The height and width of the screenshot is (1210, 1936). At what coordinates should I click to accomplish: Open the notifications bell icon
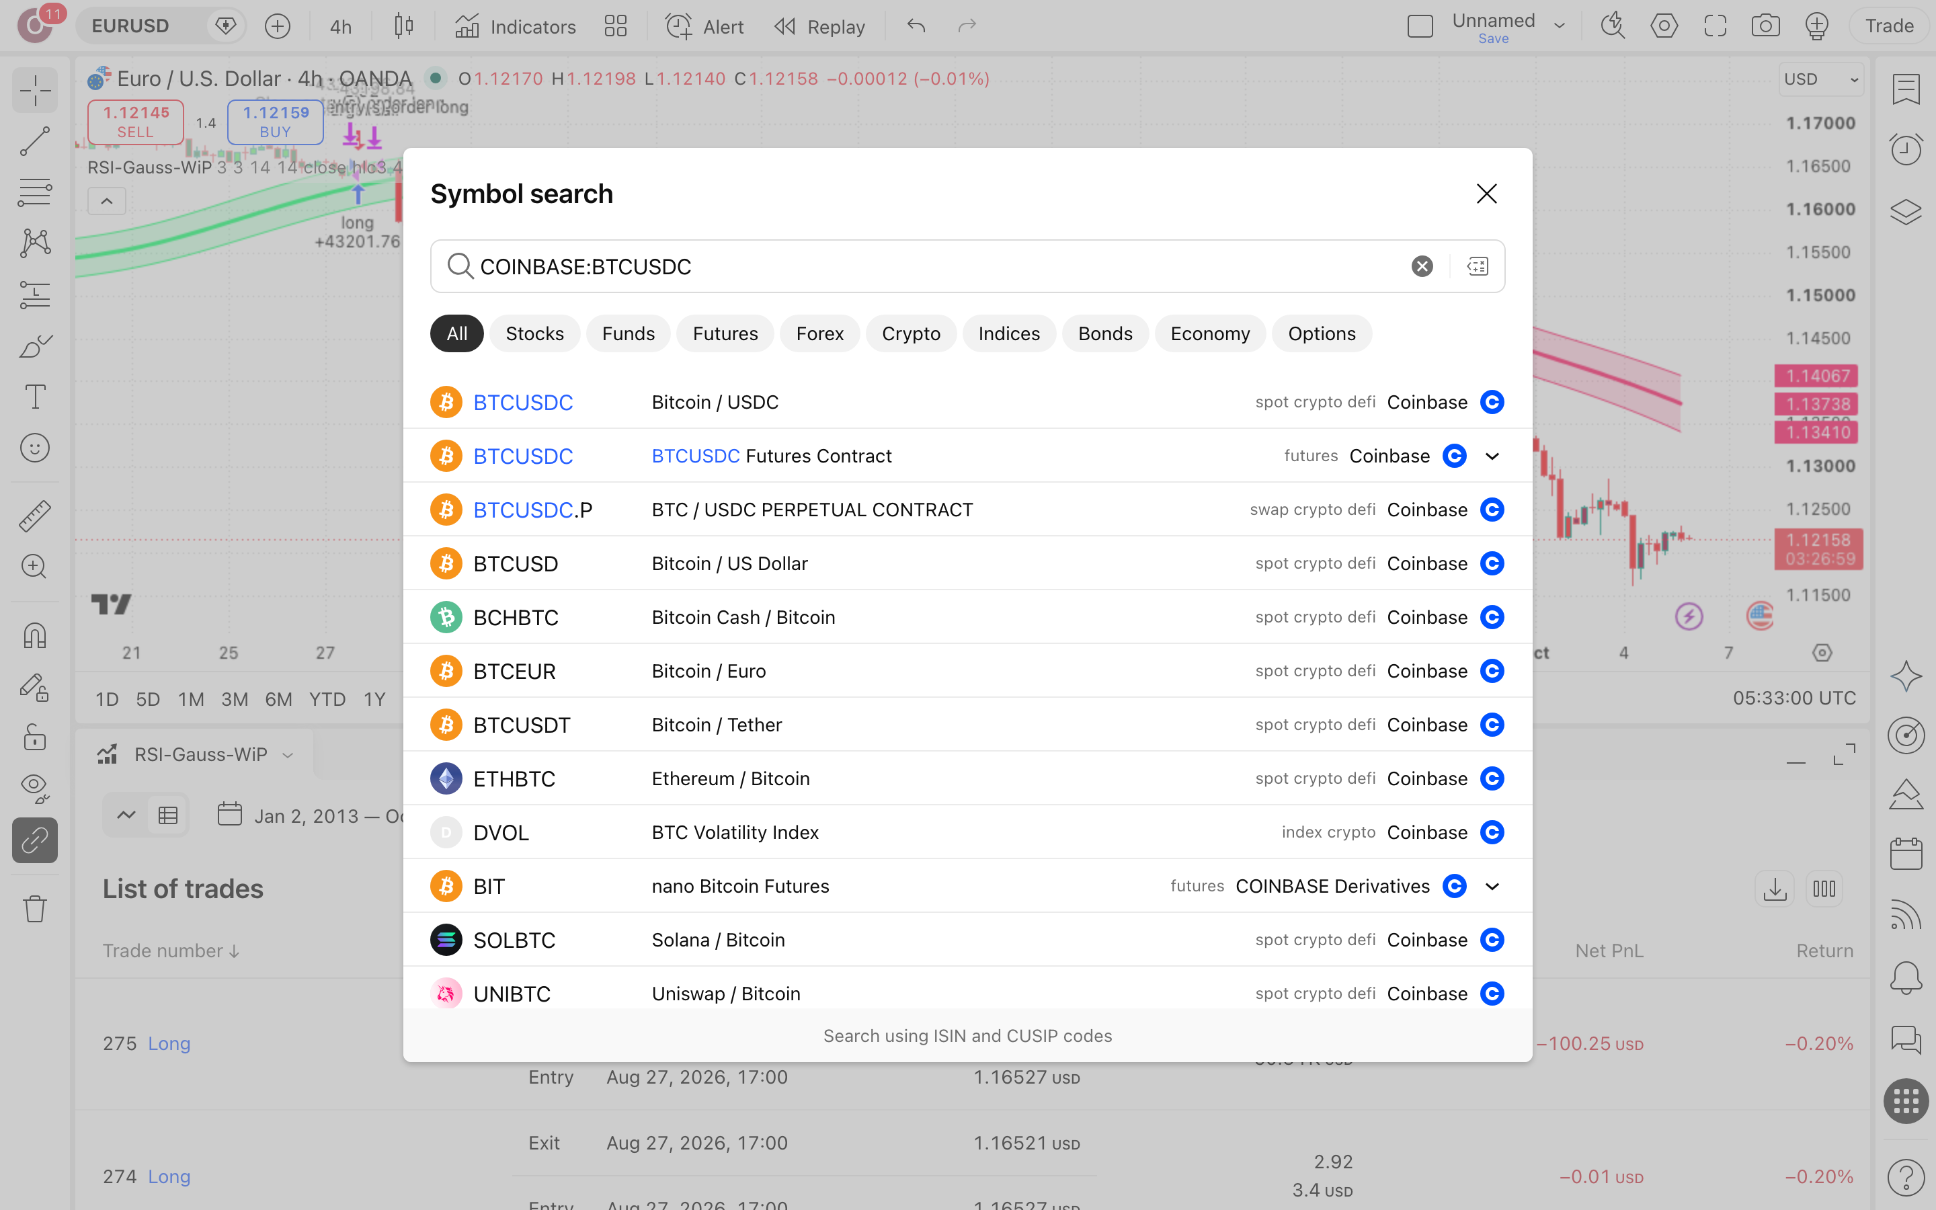1906,977
